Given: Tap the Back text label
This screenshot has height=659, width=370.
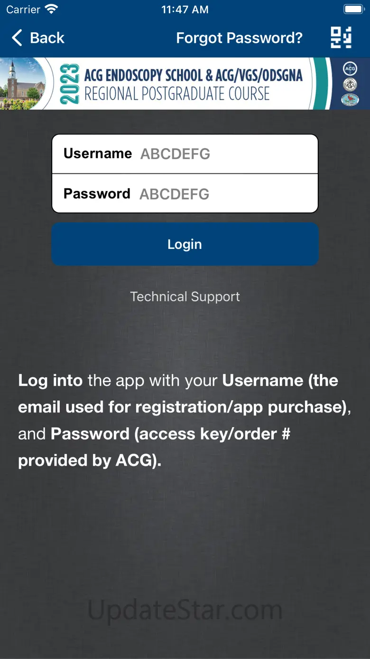Looking at the screenshot, I should [47, 38].
